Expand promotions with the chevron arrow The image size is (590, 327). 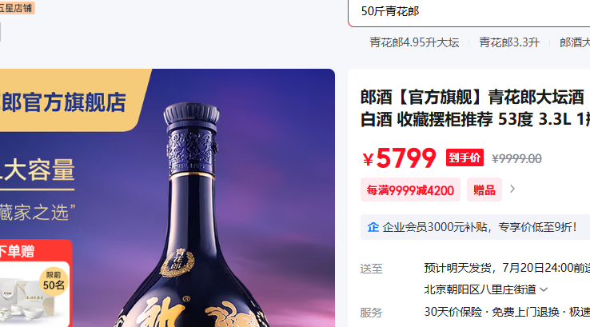(x=512, y=189)
